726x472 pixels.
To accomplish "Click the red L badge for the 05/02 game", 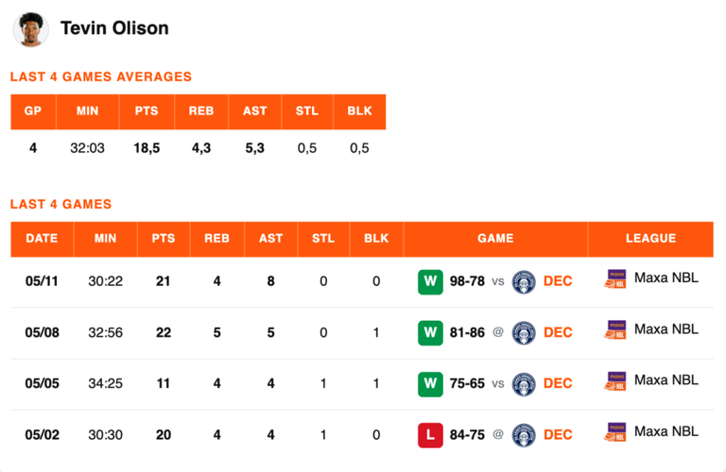I will 430,435.
